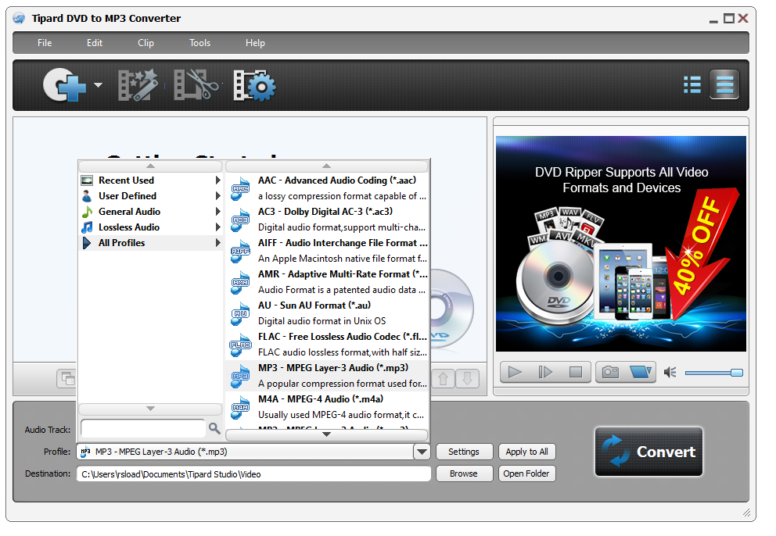This screenshot has width=776, height=536.
Task: Open the Help menu
Action: pyautogui.click(x=255, y=43)
